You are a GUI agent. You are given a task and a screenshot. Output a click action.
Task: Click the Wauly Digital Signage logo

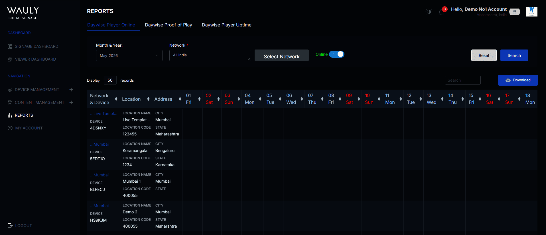(x=23, y=13)
